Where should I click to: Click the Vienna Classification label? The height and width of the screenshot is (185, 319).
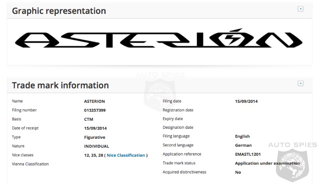(x=30, y=164)
